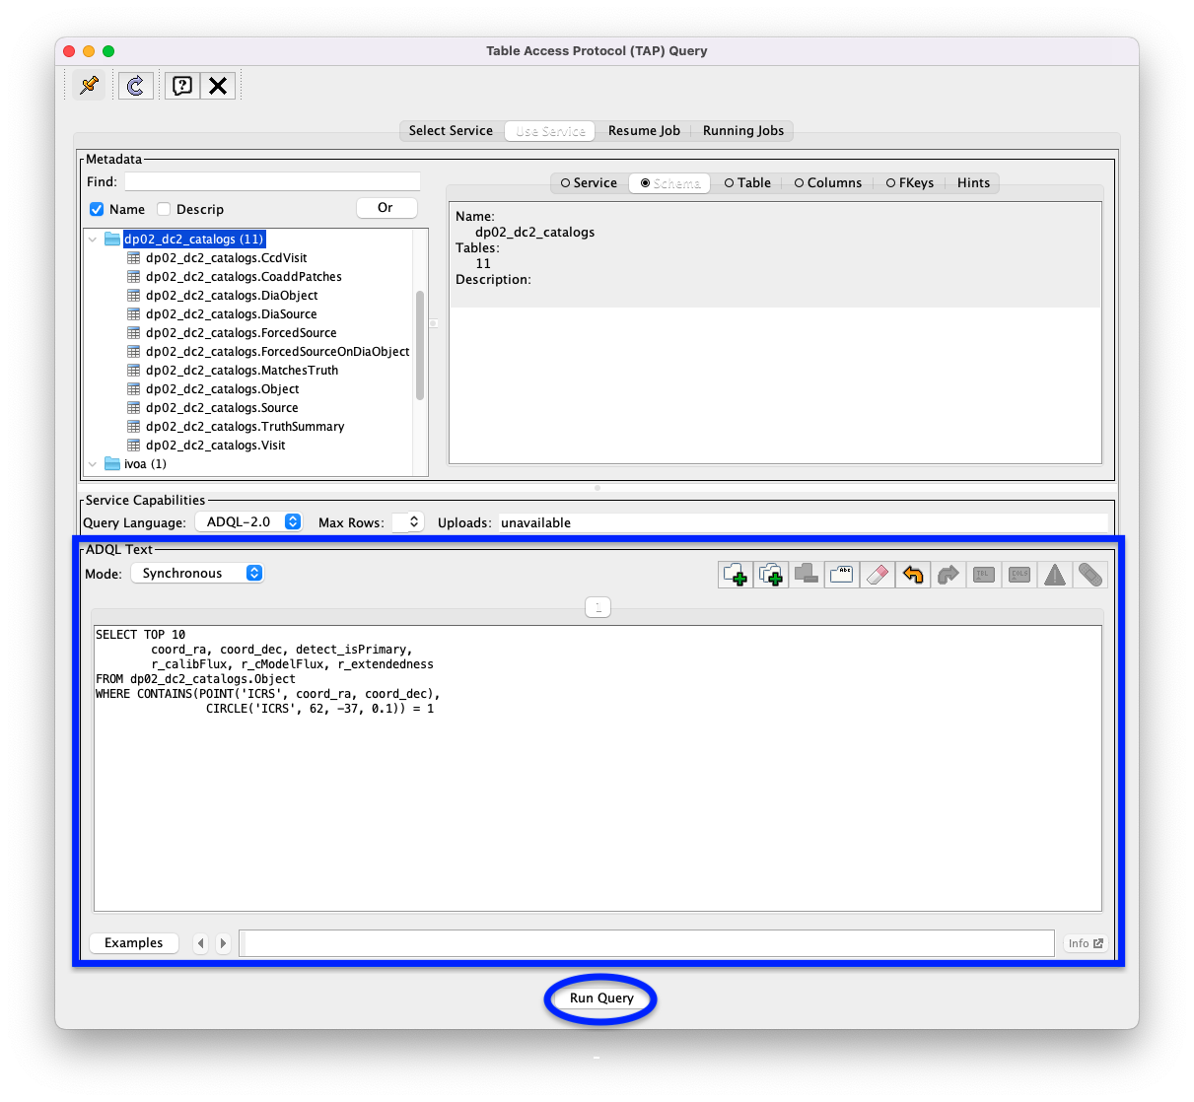The height and width of the screenshot is (1102, 1194).
Task: Click the refresh/reload icon in the toolbar
Action: (135, 85)
